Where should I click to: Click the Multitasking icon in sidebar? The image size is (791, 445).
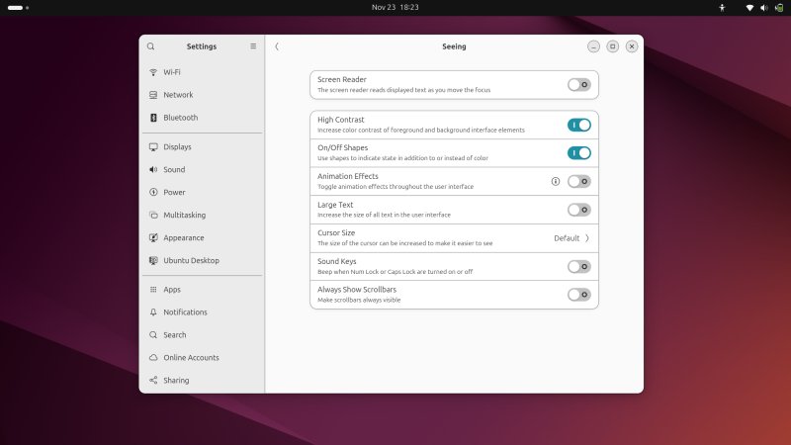(153, 215)
